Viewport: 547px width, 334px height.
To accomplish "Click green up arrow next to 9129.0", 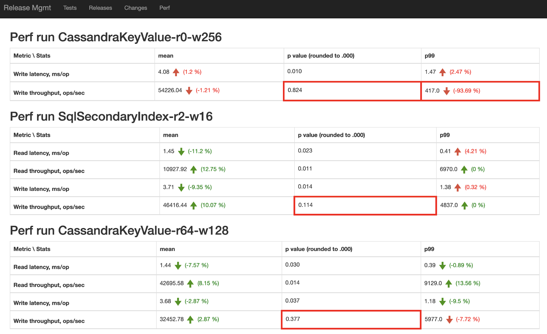I will pos(448,284).
